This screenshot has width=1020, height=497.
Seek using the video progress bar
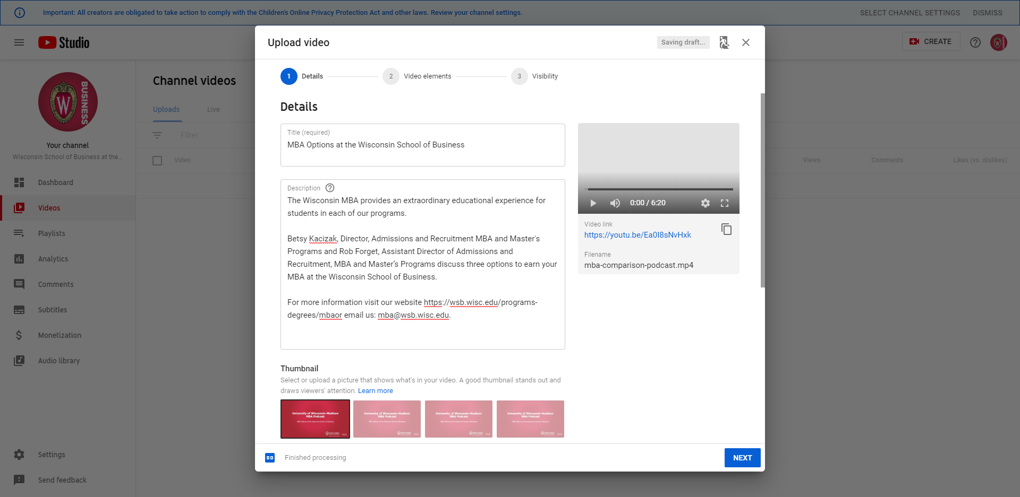tap(659, 188)
